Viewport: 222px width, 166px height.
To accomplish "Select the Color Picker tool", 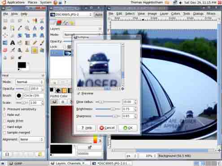I will [x=20, y=28].
